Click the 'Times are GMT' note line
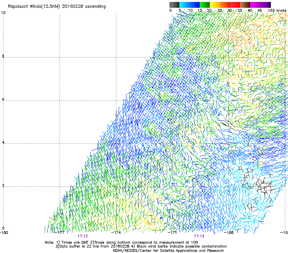The image size is (288, 253). click(x=121, y=242)
